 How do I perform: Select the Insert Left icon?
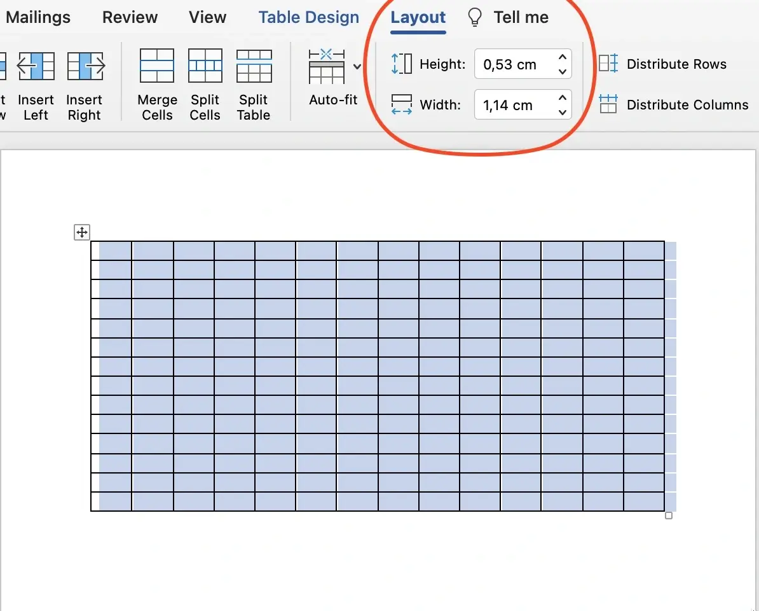point(36,65)
